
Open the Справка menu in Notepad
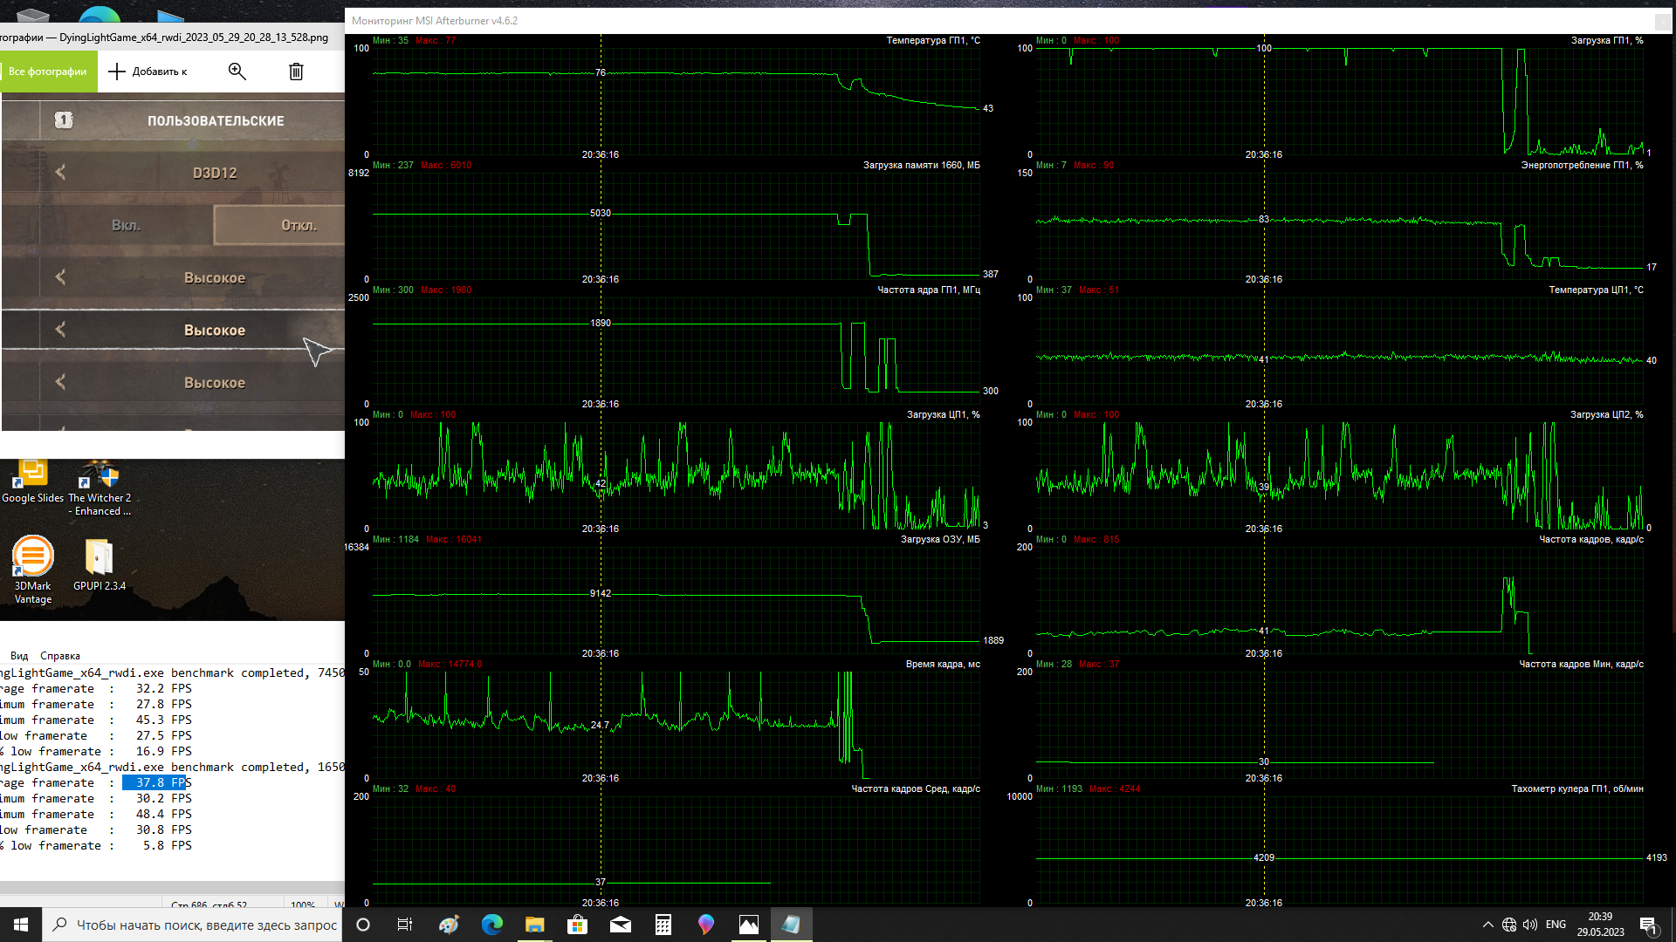point(59,656)
